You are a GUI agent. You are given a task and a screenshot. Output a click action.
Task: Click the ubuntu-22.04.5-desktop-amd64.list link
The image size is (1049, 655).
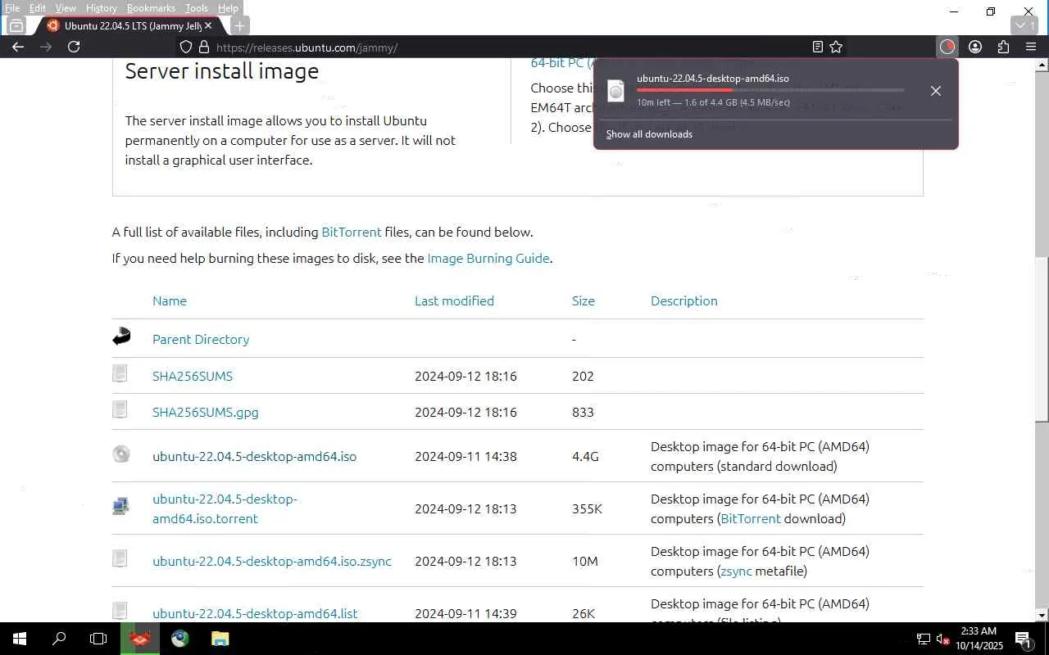click(x=255, y=613)
